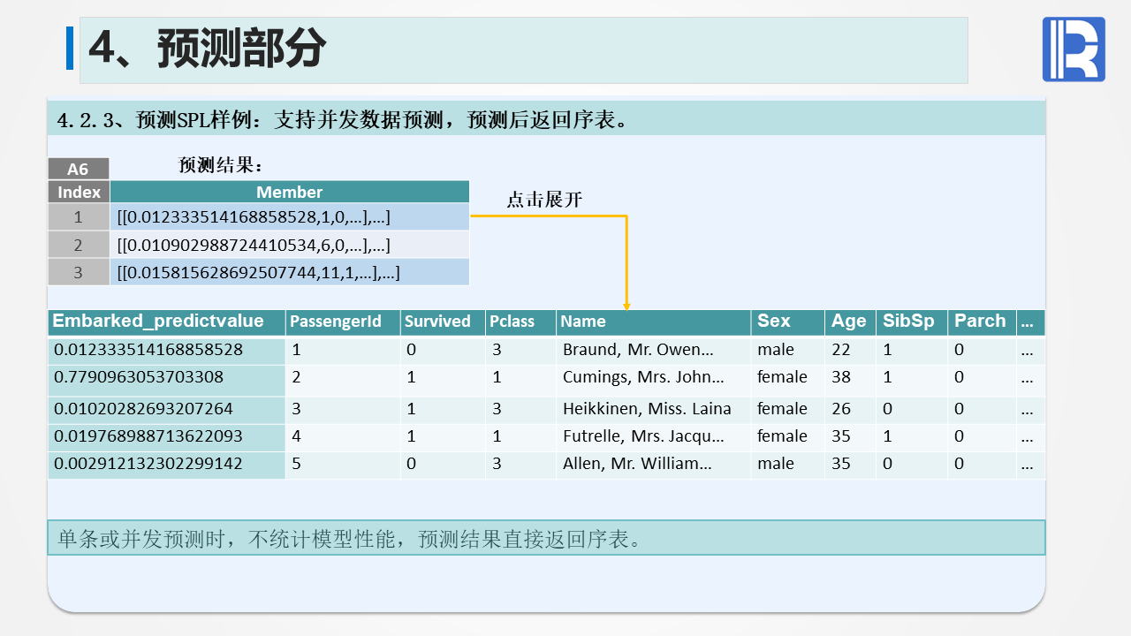Click the Age column header
The height and width of the screenshot is (636, 1131).
coord(850,322)
